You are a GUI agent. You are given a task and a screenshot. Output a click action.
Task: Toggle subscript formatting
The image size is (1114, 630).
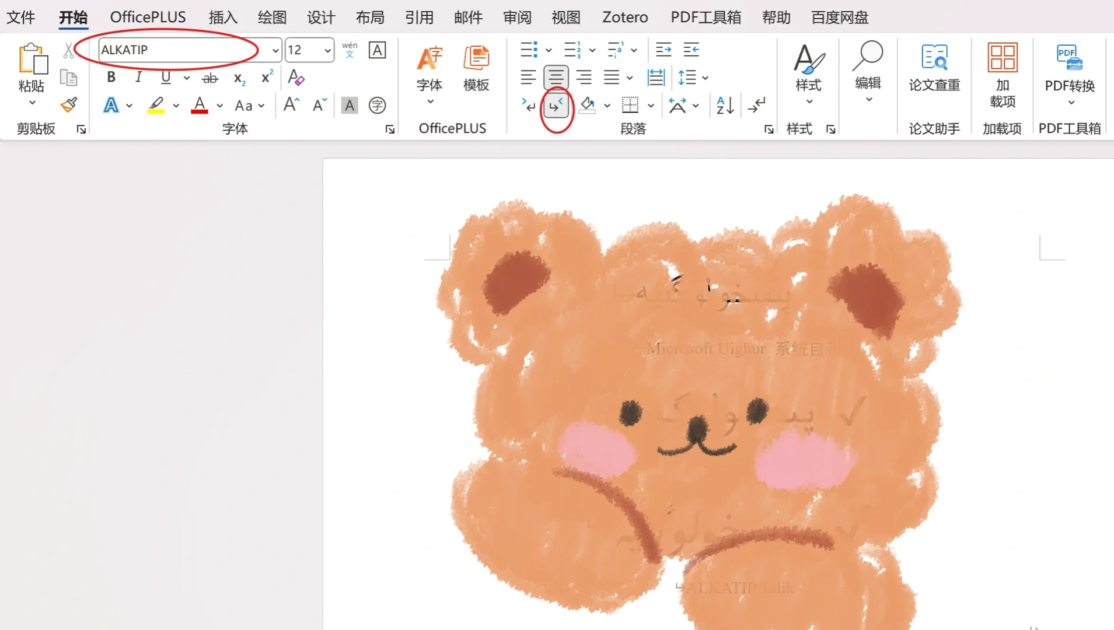coord(239,78)
